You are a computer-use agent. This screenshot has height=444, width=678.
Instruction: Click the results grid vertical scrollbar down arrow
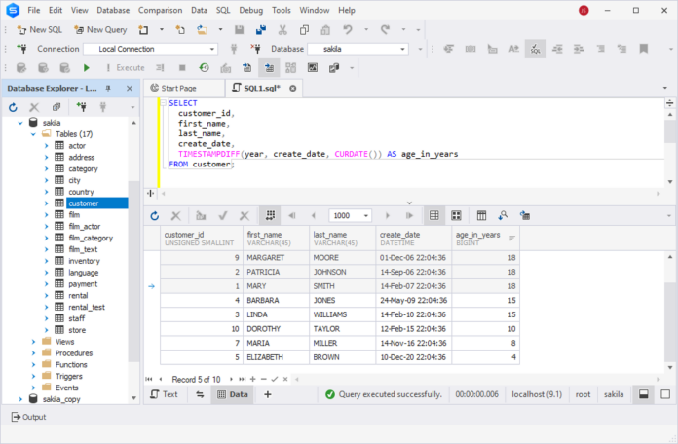point(670,367)
